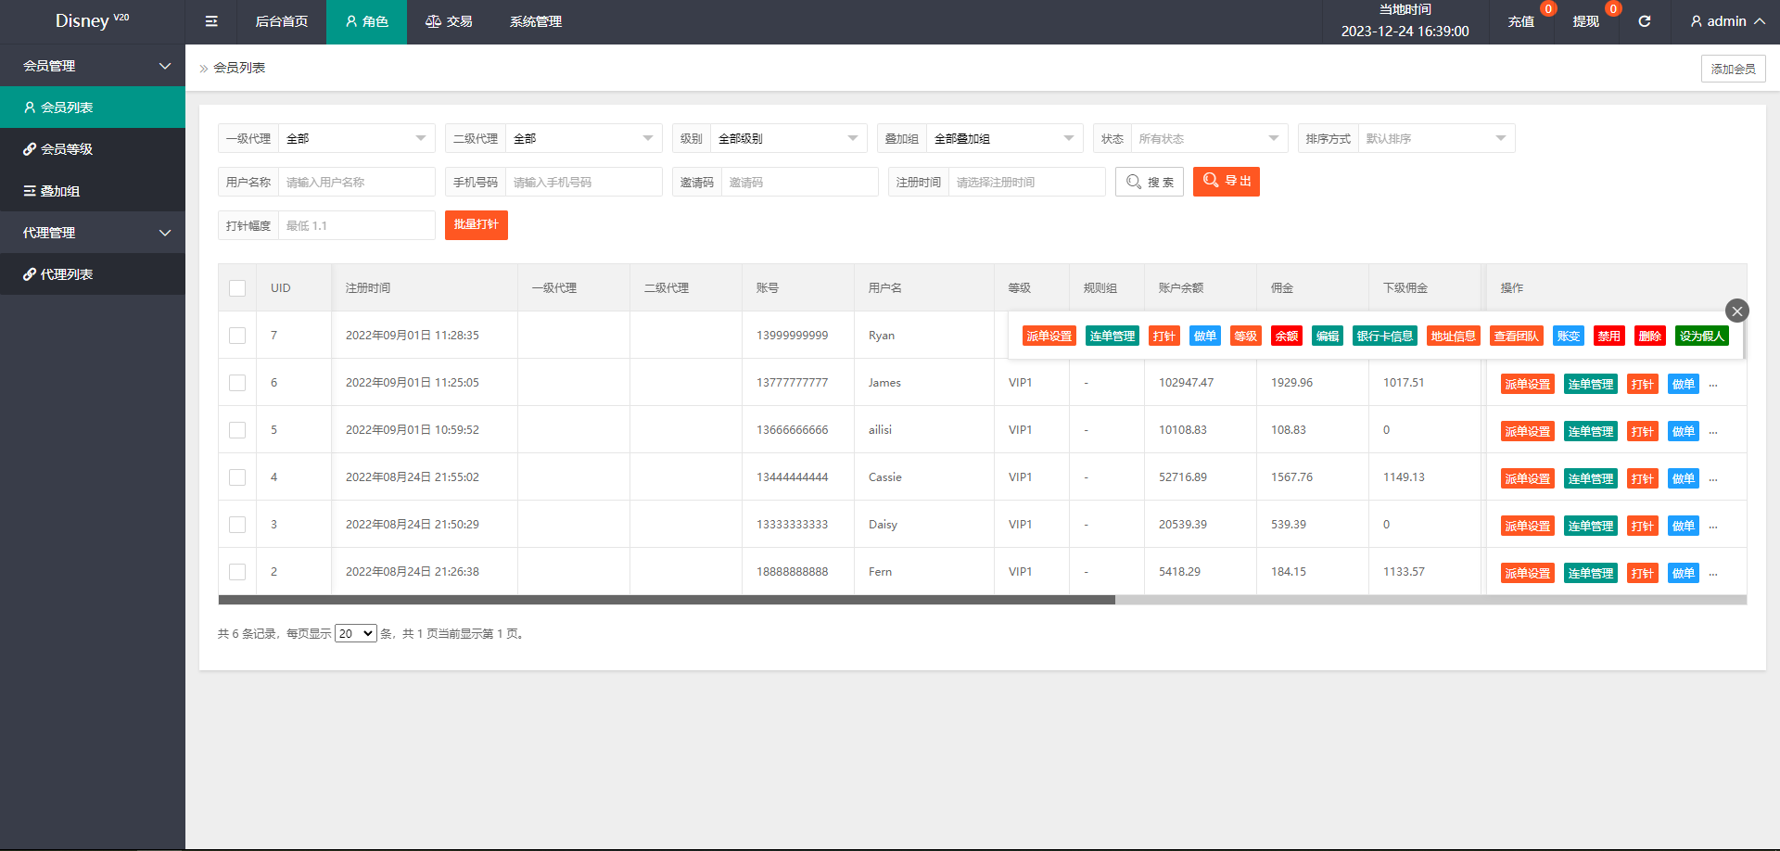Toggle the select-all checkbox in table header
The image size is (1780, 851).
[237, 288]
